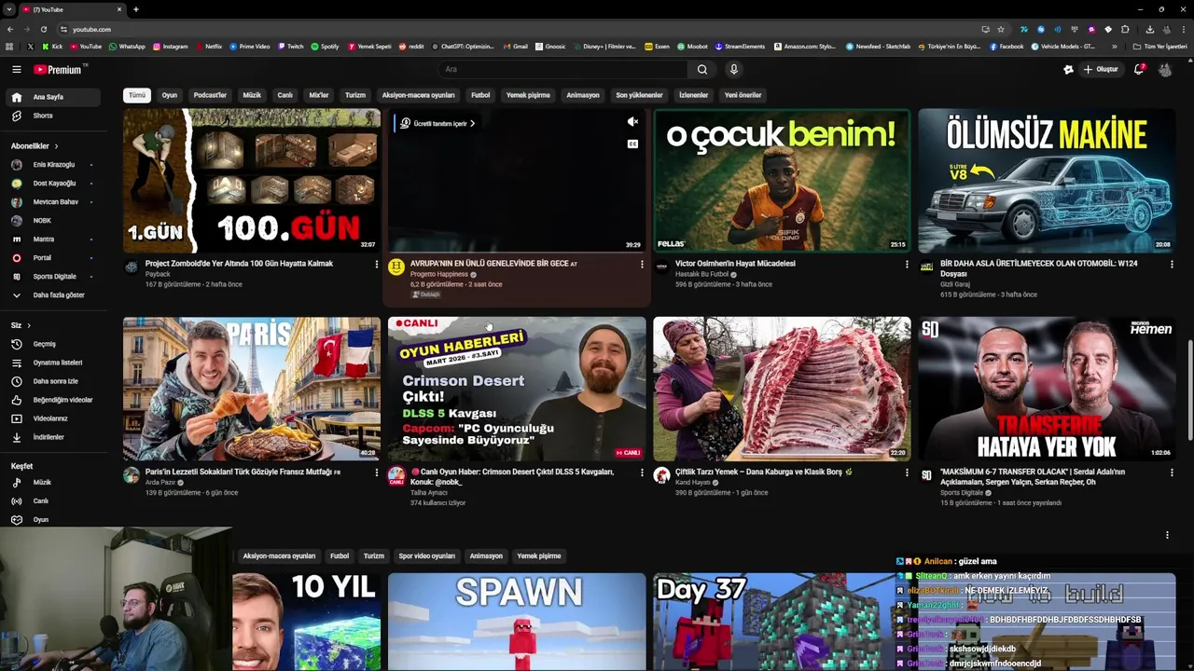Open the Dost Kayaoğlu subscription
The height and width of the screenshot is (671, 1194).
pyautogui.click(x=54, y=184)
